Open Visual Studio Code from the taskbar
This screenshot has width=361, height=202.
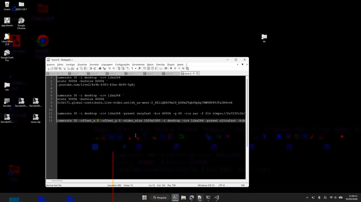pyautogui.click(x=216, y=198)
